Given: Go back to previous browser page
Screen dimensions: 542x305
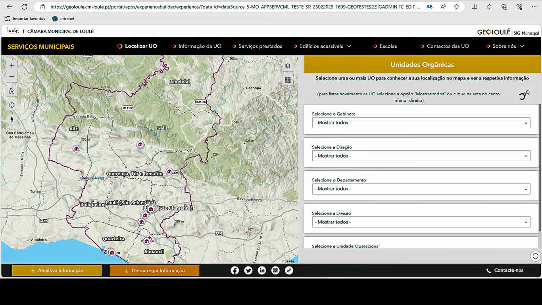Looking at the screenshot, I should [x=9, y=7].
